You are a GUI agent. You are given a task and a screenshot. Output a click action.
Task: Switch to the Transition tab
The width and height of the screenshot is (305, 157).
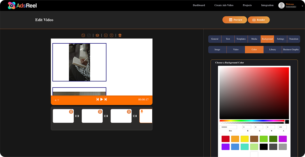click(294, 39)
